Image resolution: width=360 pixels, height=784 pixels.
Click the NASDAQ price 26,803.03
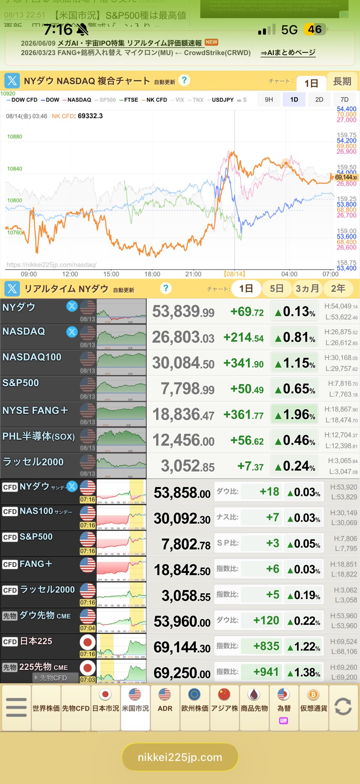pos(183,337)
